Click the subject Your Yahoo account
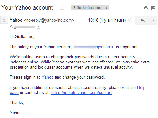 27,8
